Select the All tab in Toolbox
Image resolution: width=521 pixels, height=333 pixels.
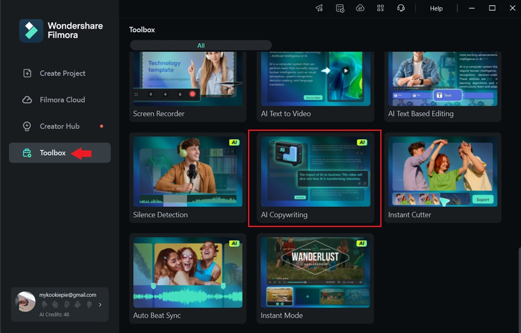point(200,46)
